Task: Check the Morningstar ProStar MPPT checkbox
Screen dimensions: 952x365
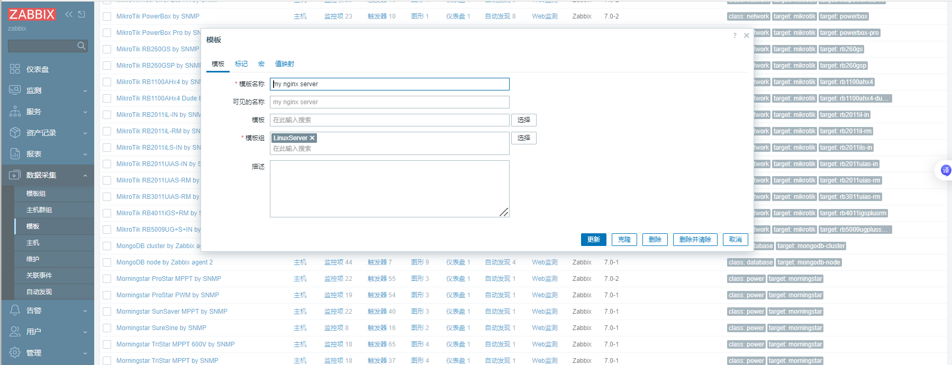Action: pos(107,279)
